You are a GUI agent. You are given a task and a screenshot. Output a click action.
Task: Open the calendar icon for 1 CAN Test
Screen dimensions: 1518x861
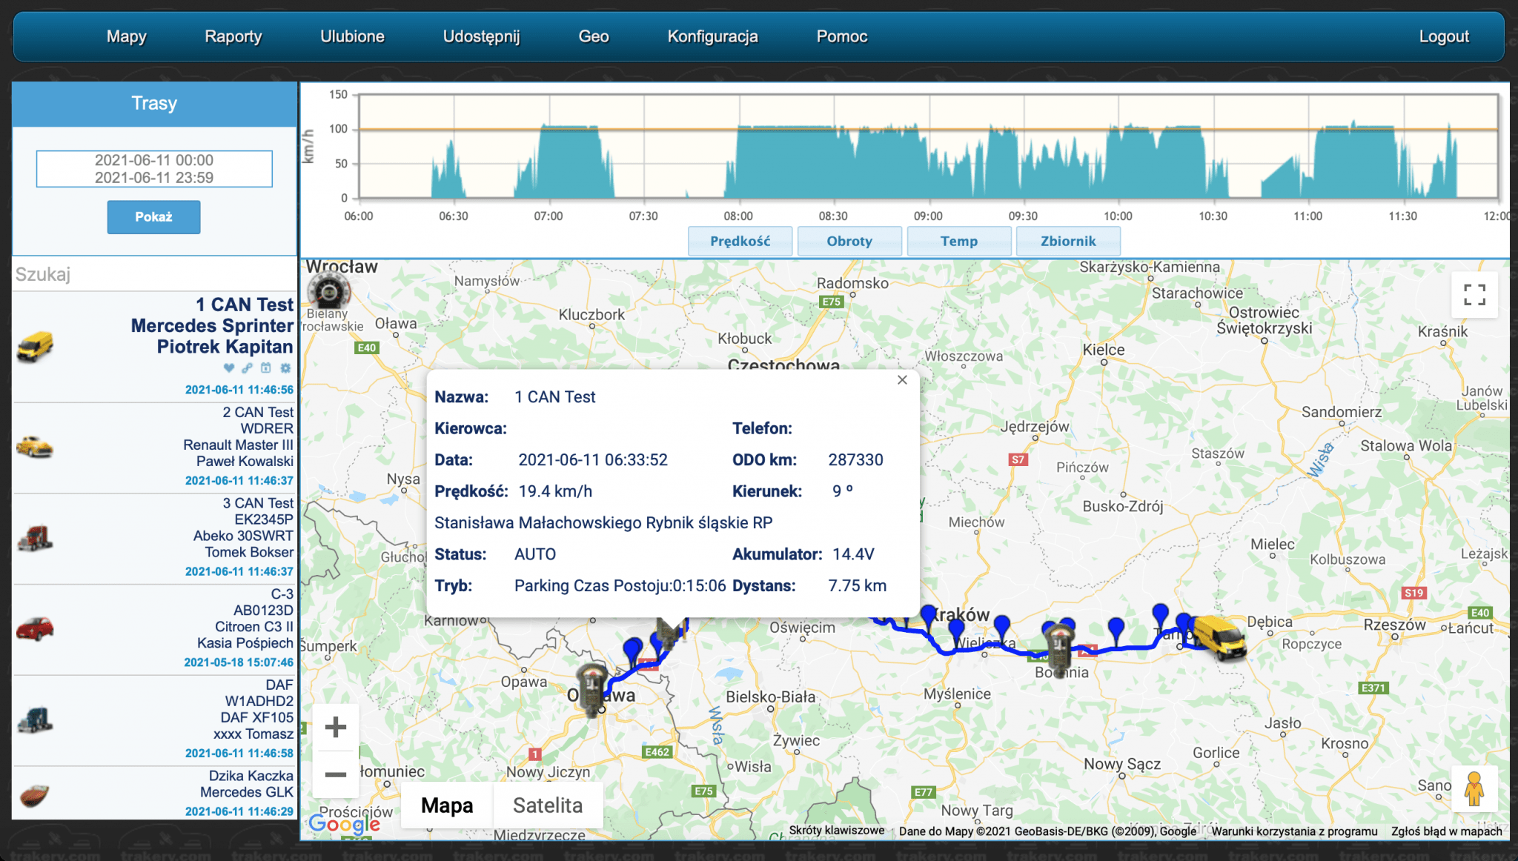(266, 368)
